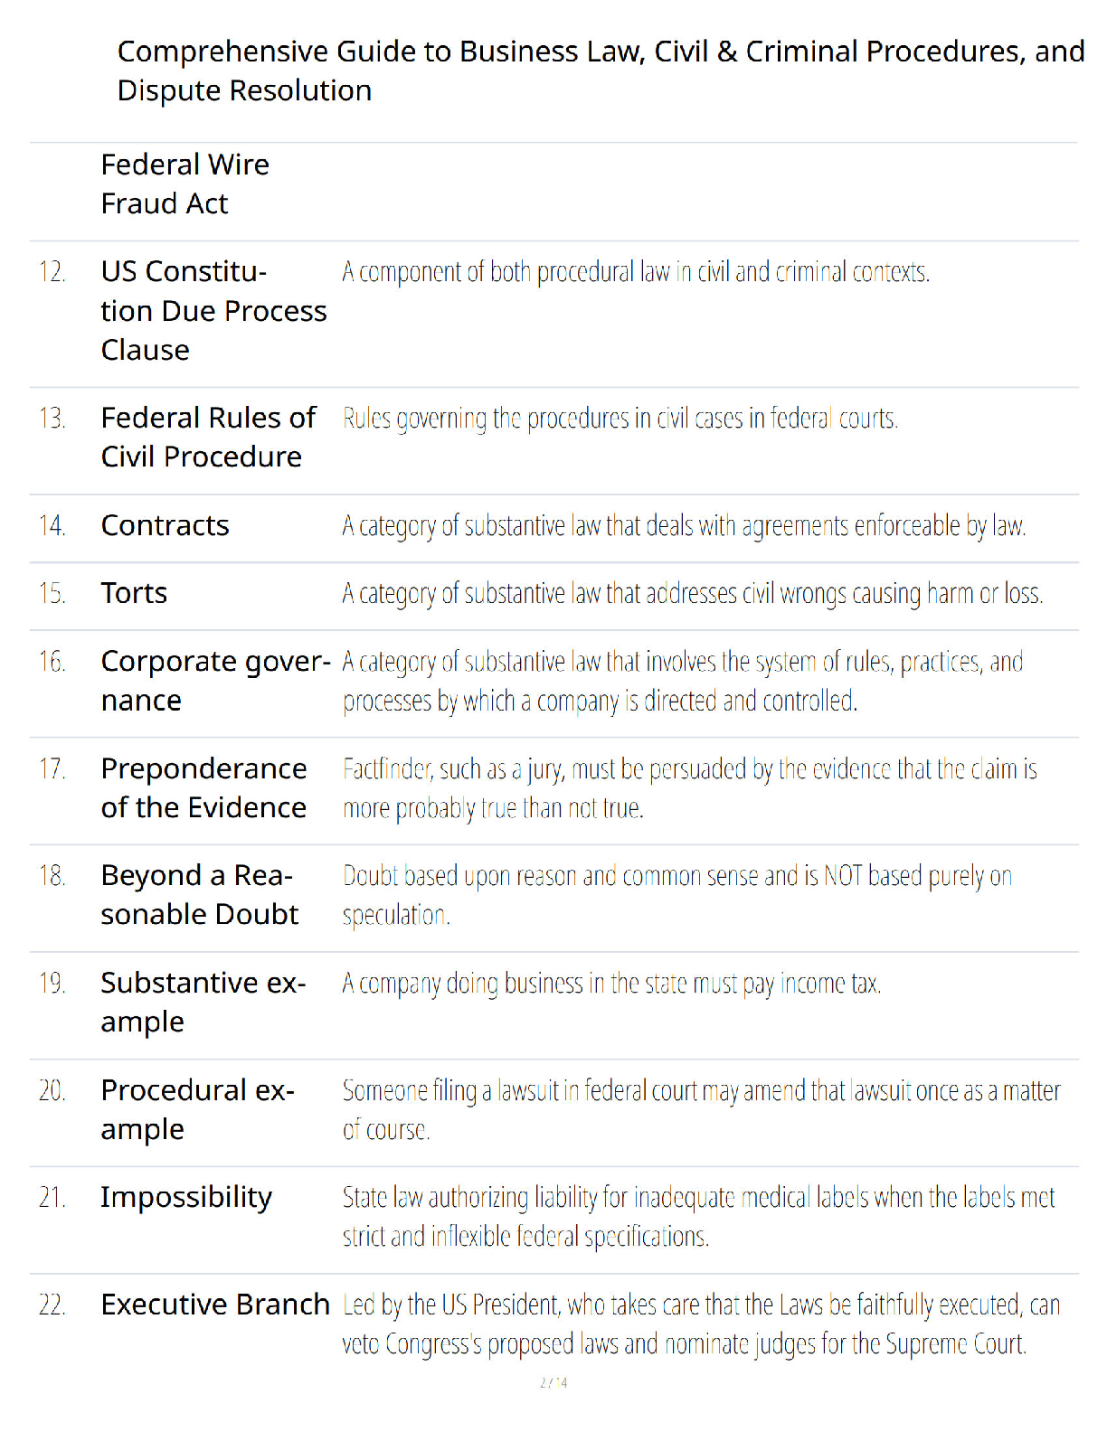Select the term Federal Wire Fraud Act

pyautogui.click(x=185, y=184)
